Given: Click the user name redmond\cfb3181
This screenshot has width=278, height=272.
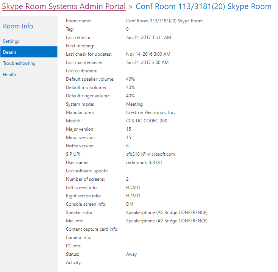Looking at the screenshot, I should pyautogui.click(x=144, y=163).
